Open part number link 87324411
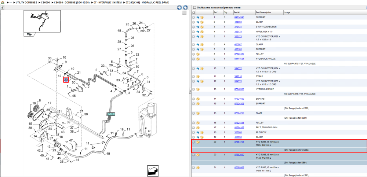 point(239,123)
